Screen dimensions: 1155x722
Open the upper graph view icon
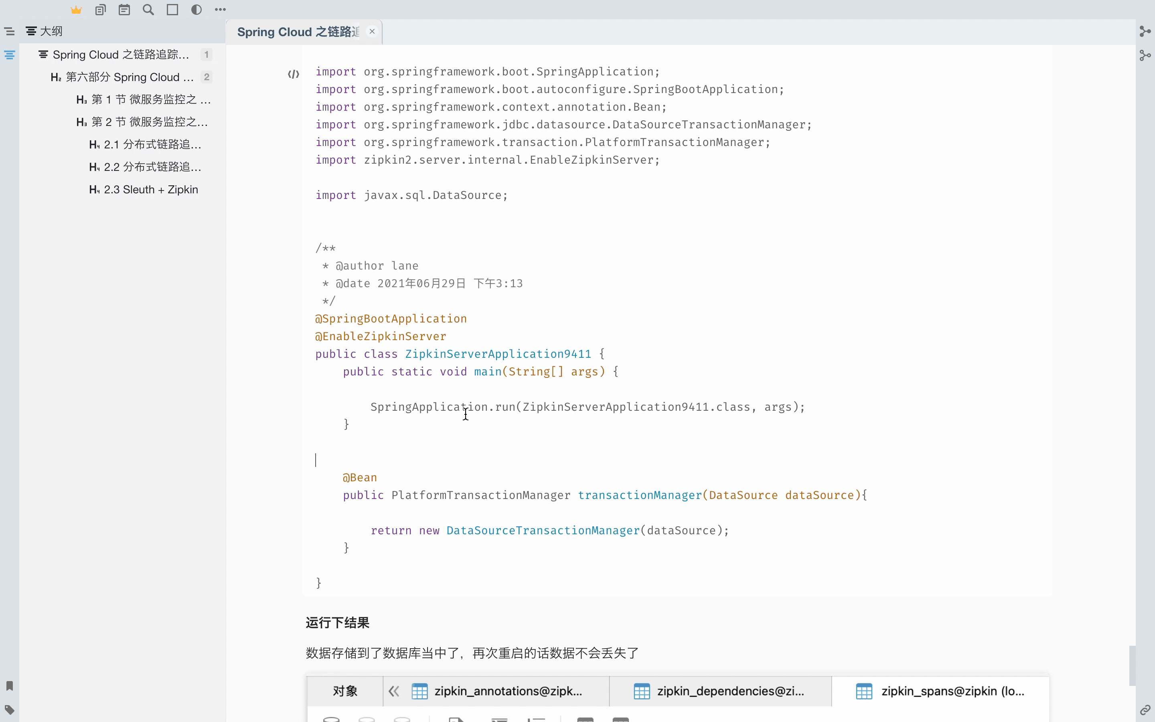point(1145,32)
